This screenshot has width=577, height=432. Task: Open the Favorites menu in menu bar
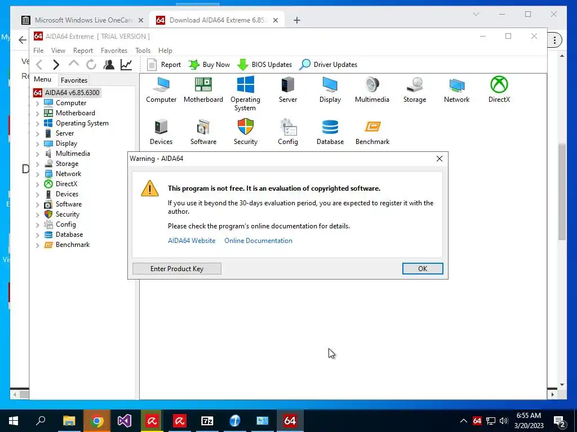(114, 50)
